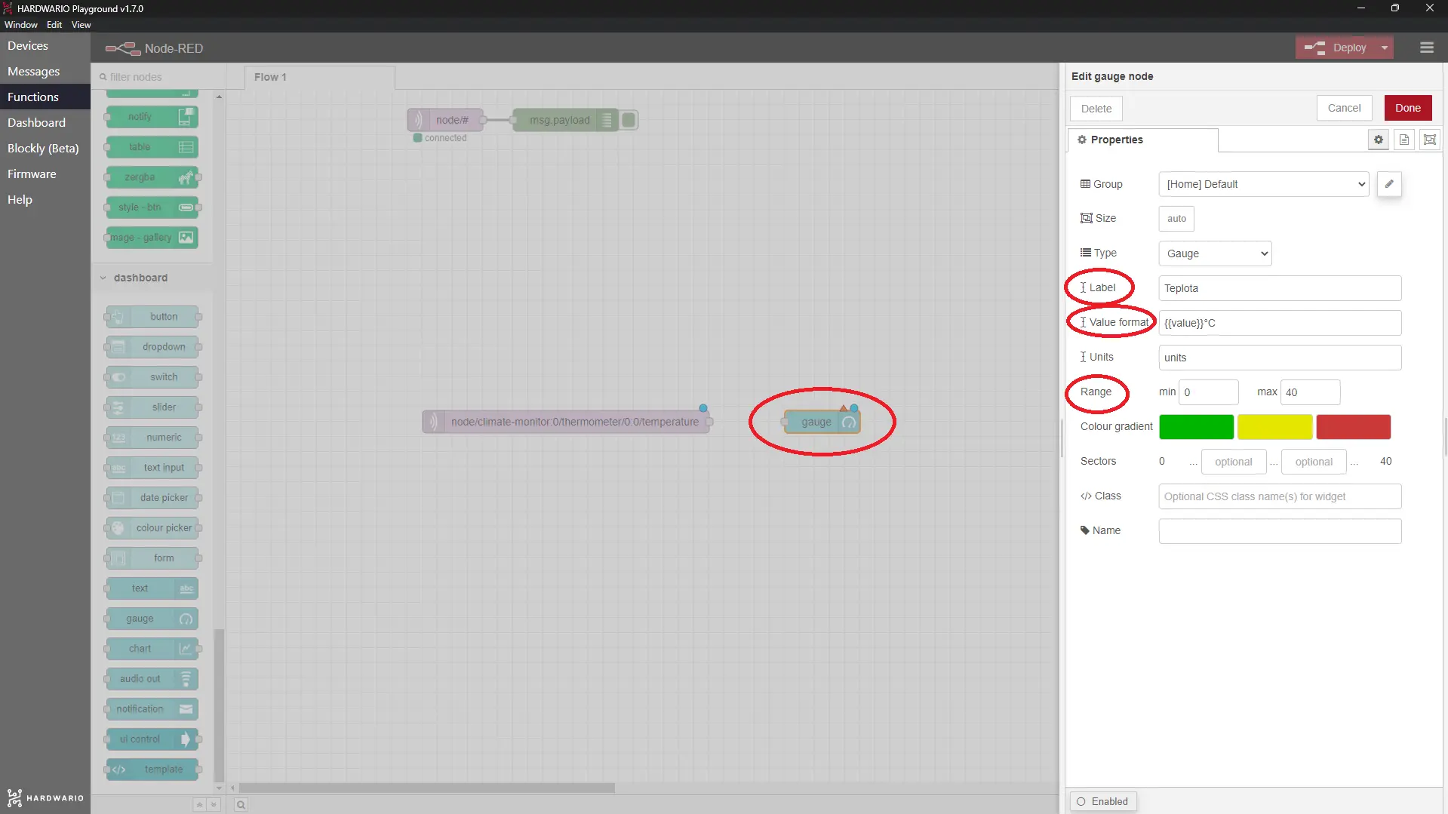Open the Firmware section

click(x=45, y=174)
